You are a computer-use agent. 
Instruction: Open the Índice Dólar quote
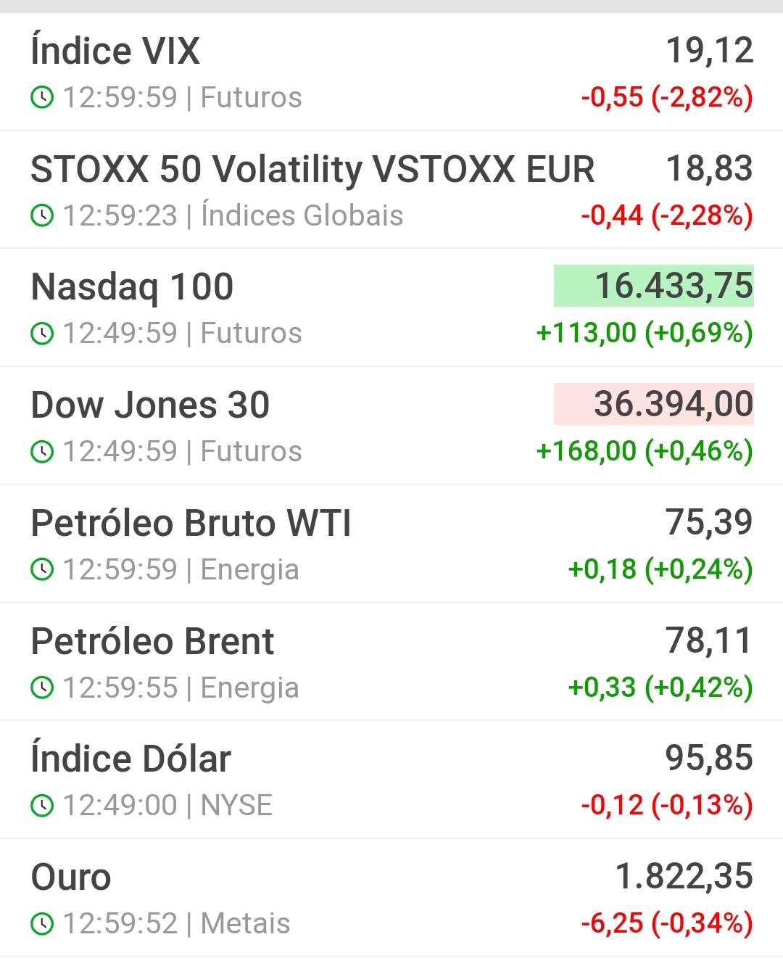130,759
